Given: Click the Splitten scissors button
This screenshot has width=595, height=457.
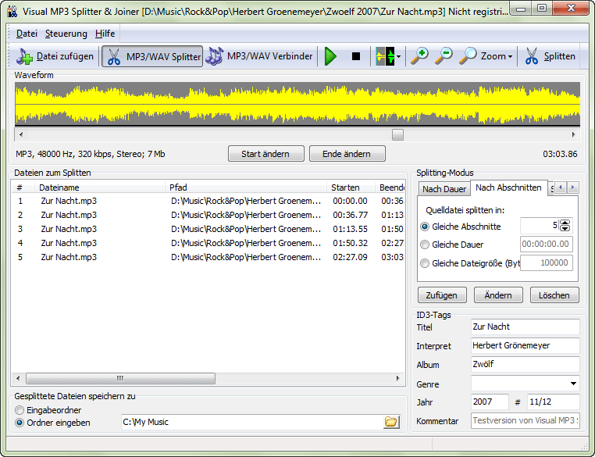Looking at the screenshot, I should coord(550,56).
